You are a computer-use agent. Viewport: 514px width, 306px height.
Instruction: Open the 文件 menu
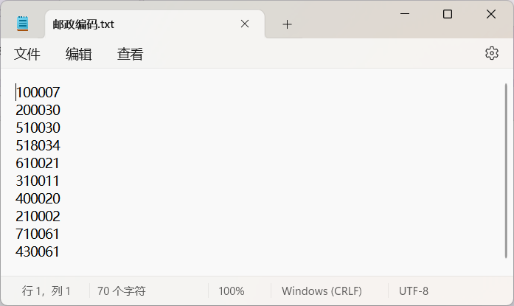[27, 54]
